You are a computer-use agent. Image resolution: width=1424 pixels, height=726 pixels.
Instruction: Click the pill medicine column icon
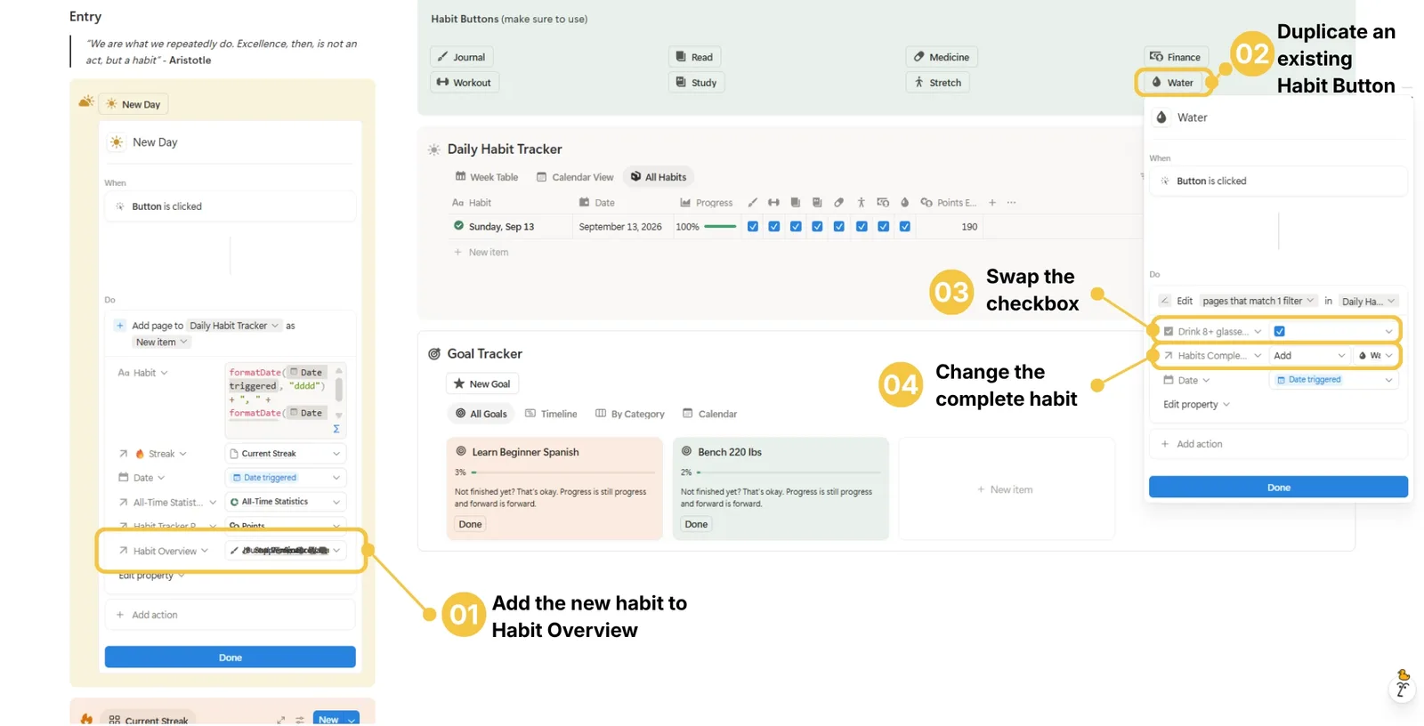coord(839,203)
